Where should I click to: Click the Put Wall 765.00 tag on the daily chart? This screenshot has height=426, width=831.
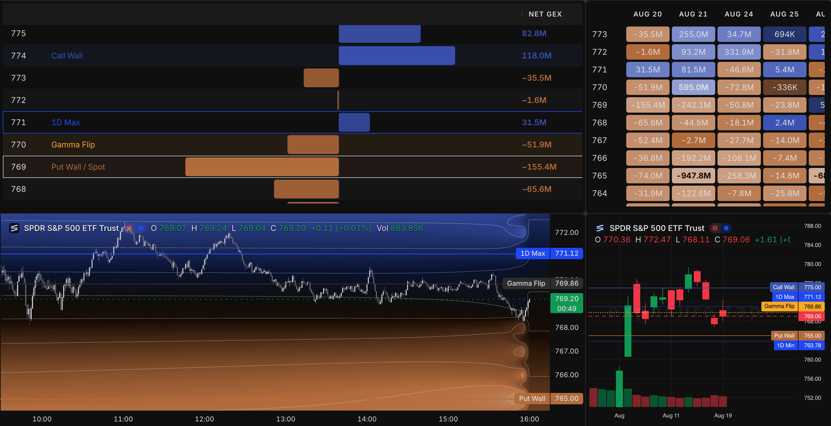pos(798,336)
